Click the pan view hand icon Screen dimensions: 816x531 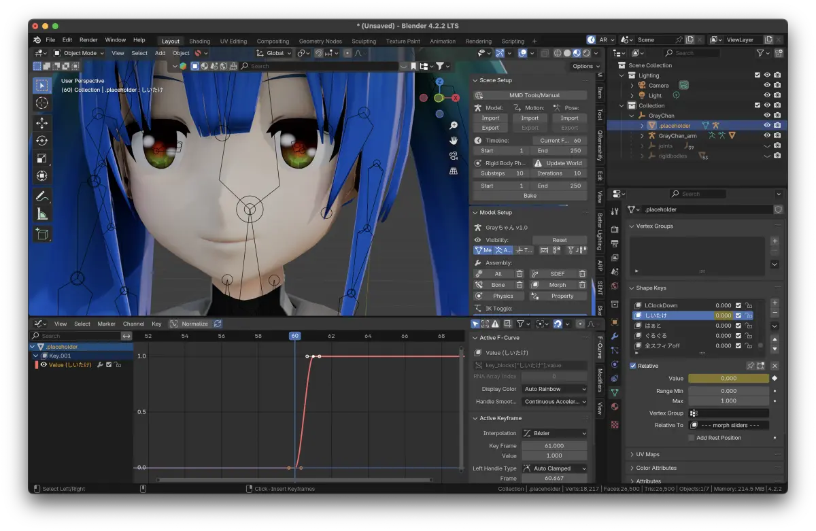point(454,141)
